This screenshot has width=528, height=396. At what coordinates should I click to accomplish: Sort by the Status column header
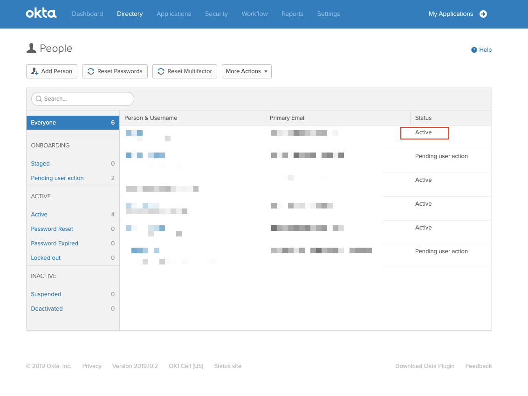[423, 118]
